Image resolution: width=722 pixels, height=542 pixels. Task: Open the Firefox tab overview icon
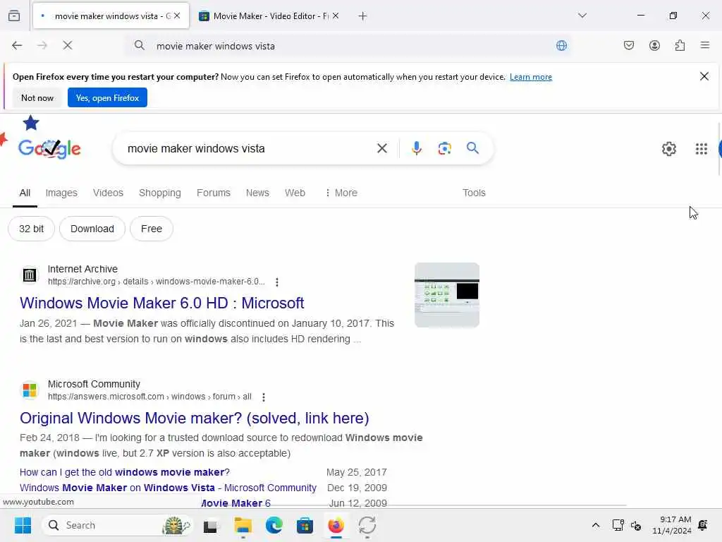coord(14,16)
